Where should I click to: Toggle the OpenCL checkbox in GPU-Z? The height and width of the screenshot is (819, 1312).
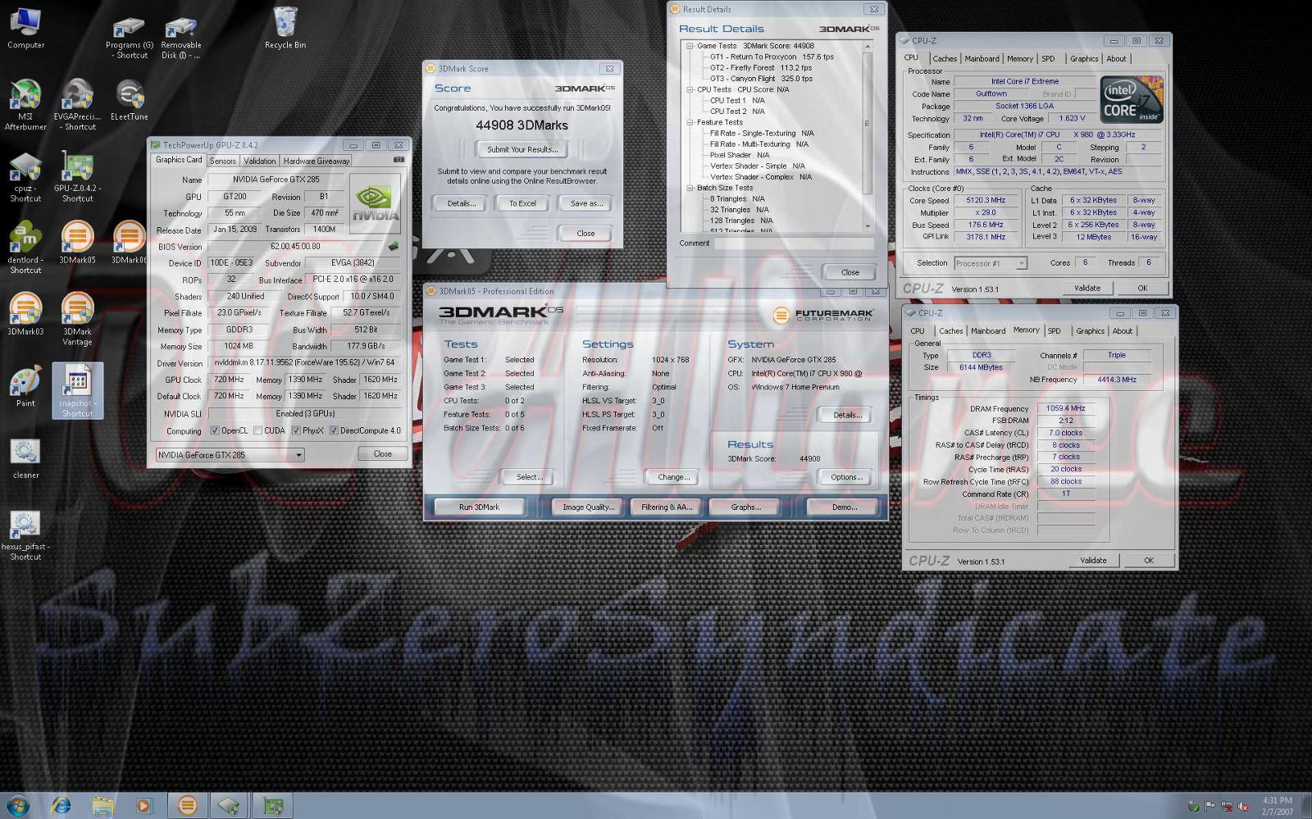[215, 430]
